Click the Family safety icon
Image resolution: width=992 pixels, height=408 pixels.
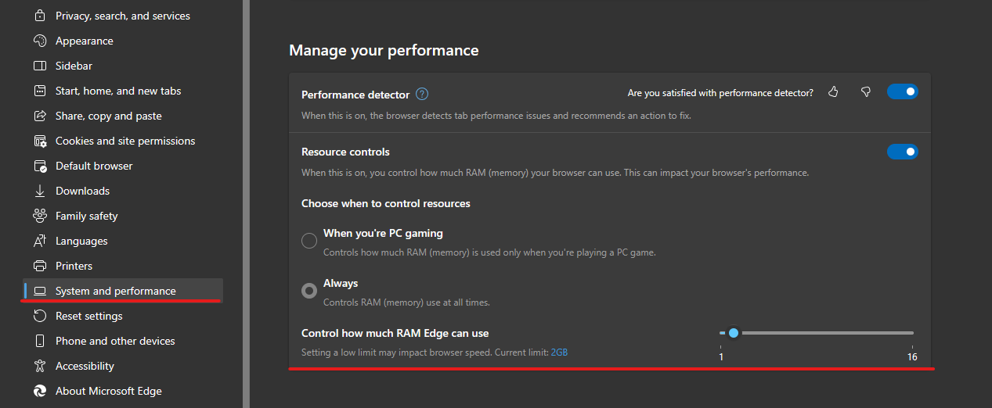point(41,216)
